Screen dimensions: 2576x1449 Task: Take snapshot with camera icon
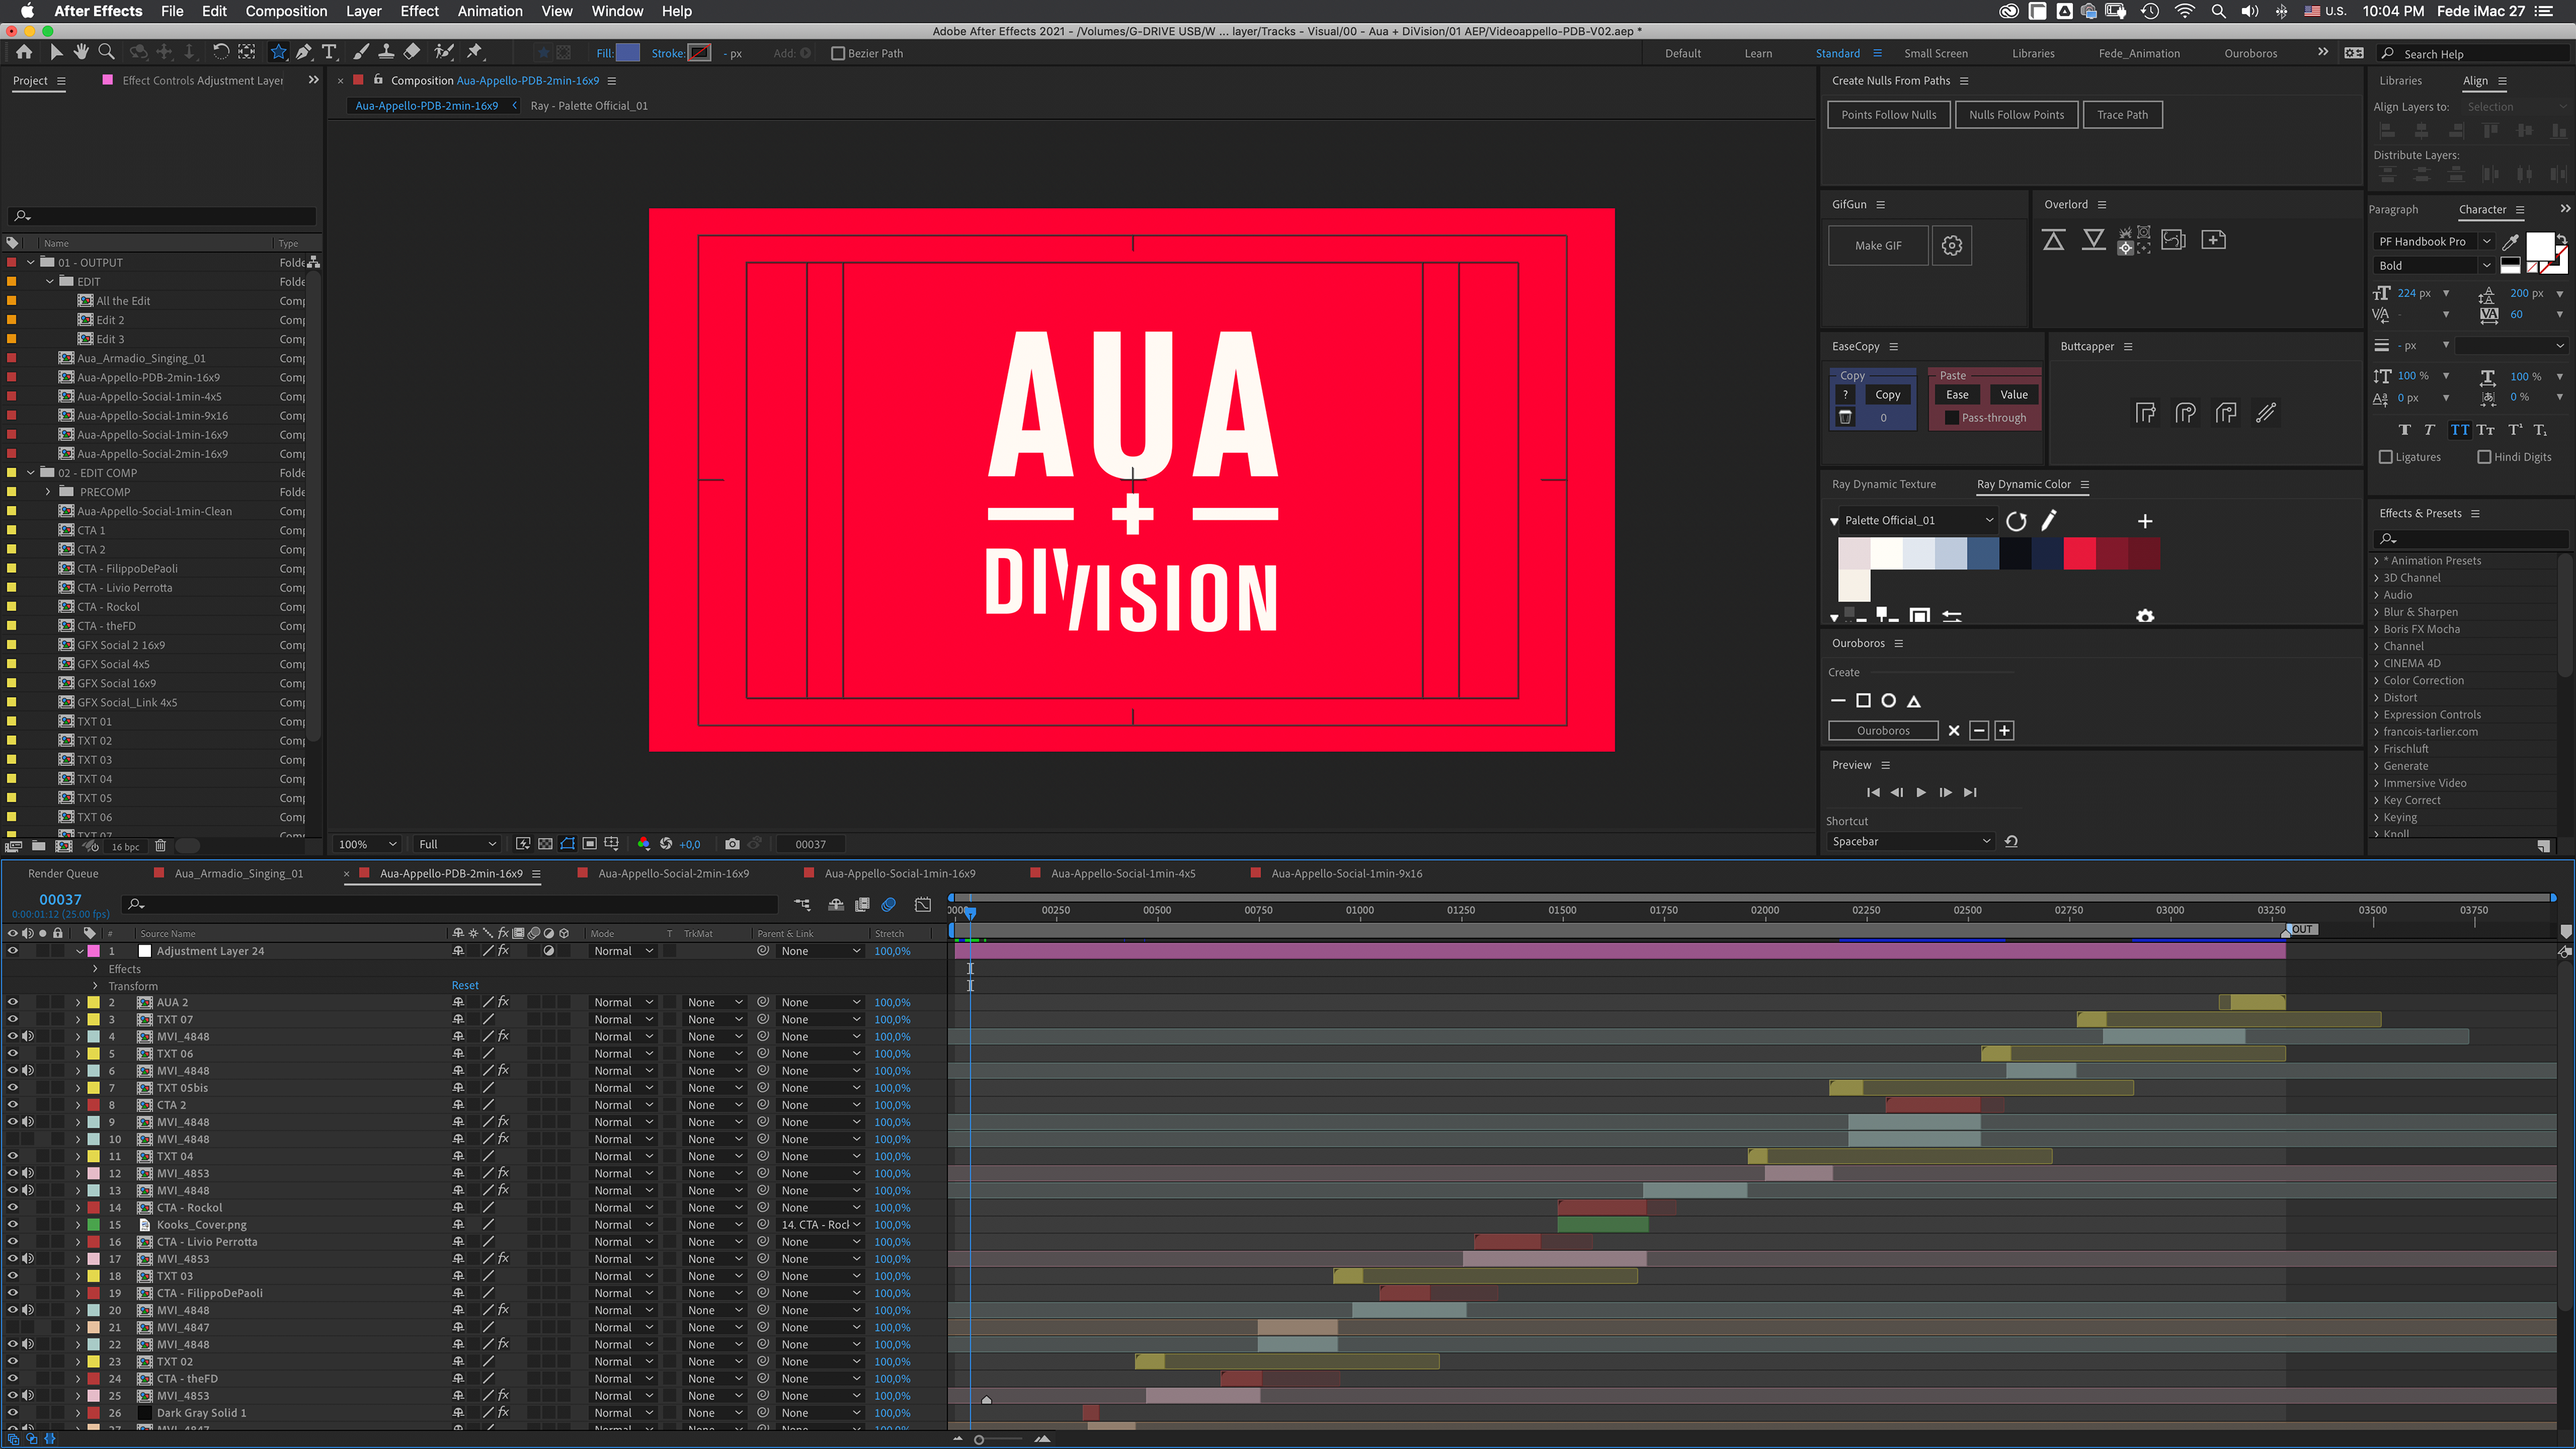[732, 844]
